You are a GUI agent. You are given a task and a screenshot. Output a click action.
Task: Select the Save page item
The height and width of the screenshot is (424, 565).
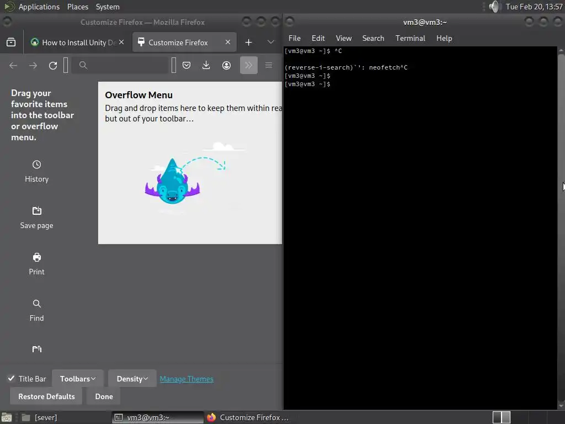(37, 218)
